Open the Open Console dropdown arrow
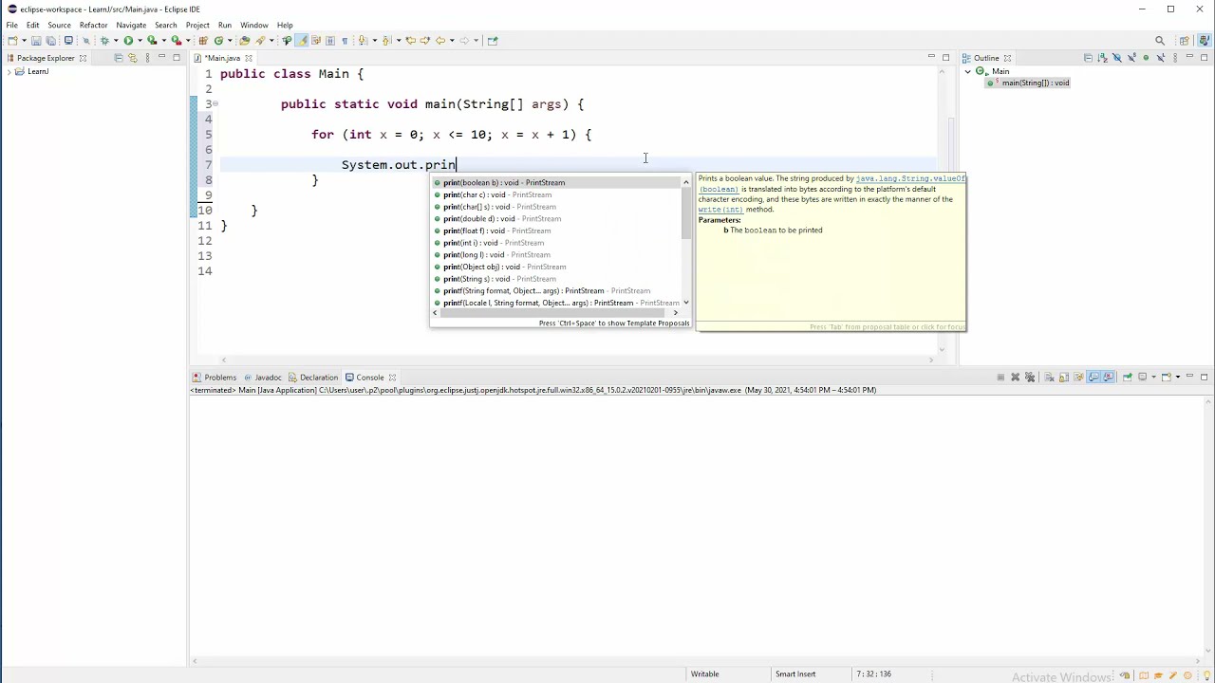The height and width of the screenshot is (683, 1215). click(x=1178, y=377)
